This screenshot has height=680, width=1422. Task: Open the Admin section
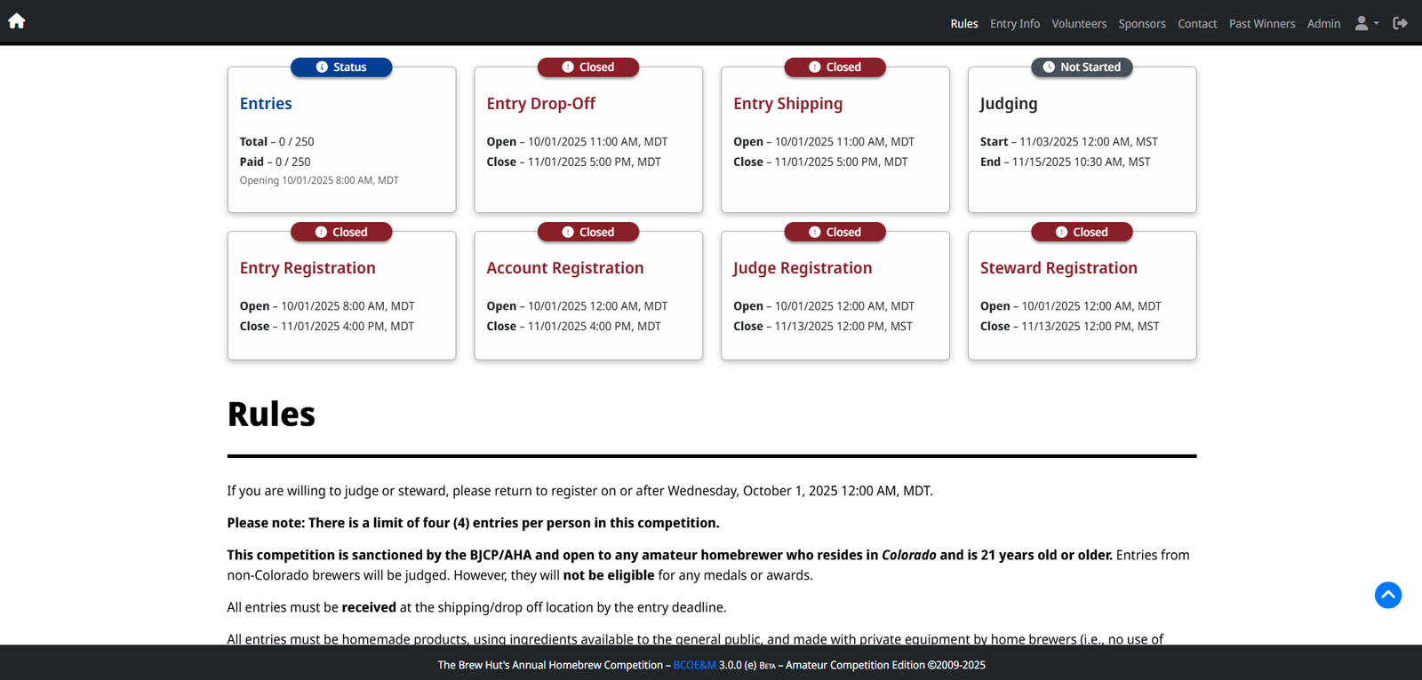[x=1323, y=24]
